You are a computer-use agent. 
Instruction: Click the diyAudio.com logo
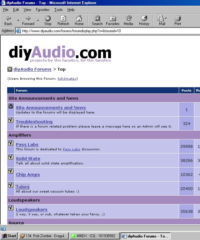[x=60, y=53]
